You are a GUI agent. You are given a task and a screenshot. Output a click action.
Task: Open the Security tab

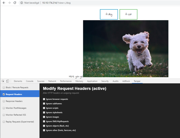(105, 81)
